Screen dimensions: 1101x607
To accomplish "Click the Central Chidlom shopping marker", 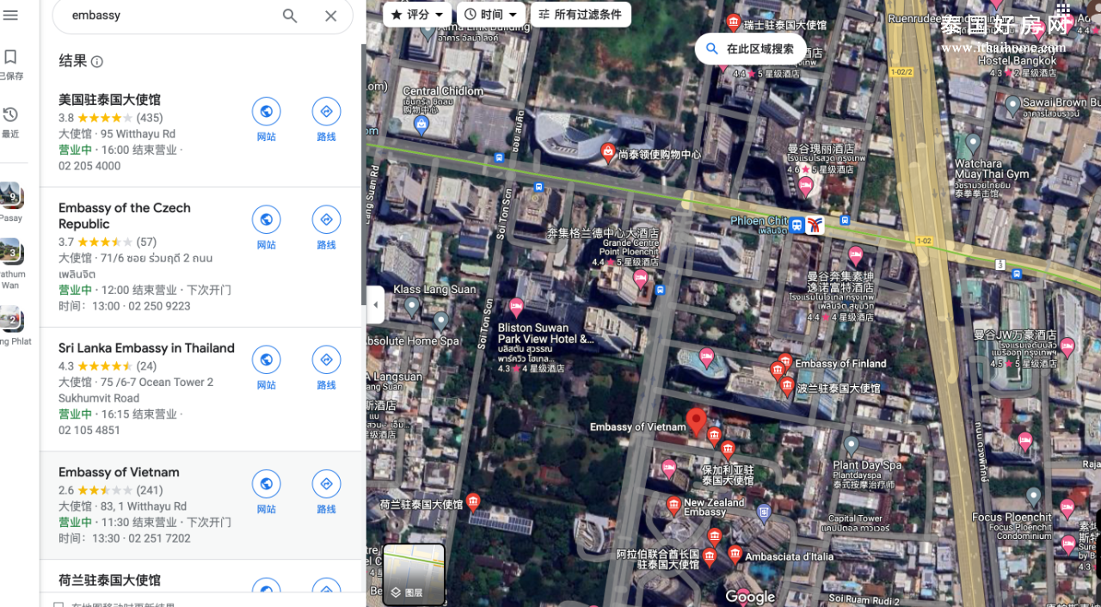I will click(421, 126).
